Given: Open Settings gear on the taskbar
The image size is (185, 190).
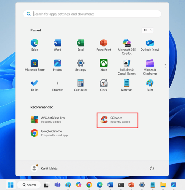Looking at the screenshot, I should pyautogui.click(x=142, y=185).
